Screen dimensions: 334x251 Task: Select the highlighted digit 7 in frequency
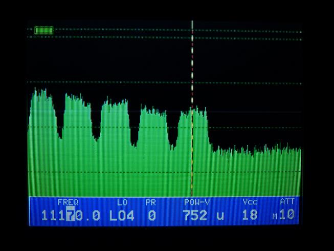(x=71, y=215)
